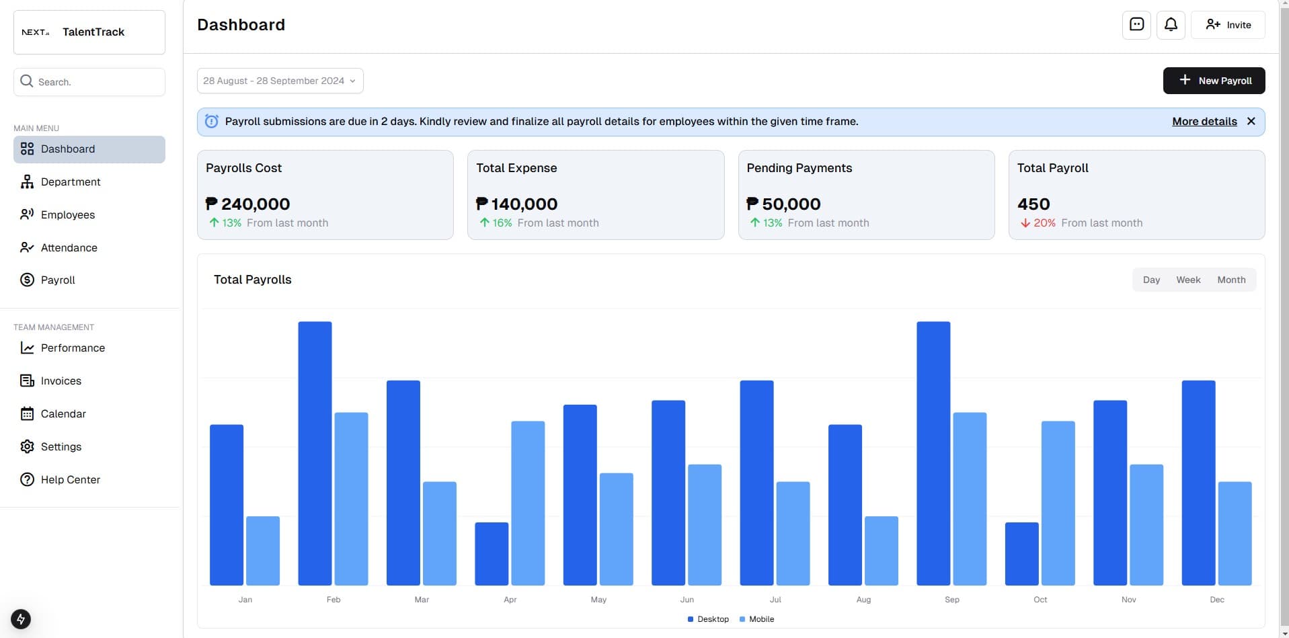
Task: Click the red down arrow on Total Payroll
Action: (x=1025, y=223)
